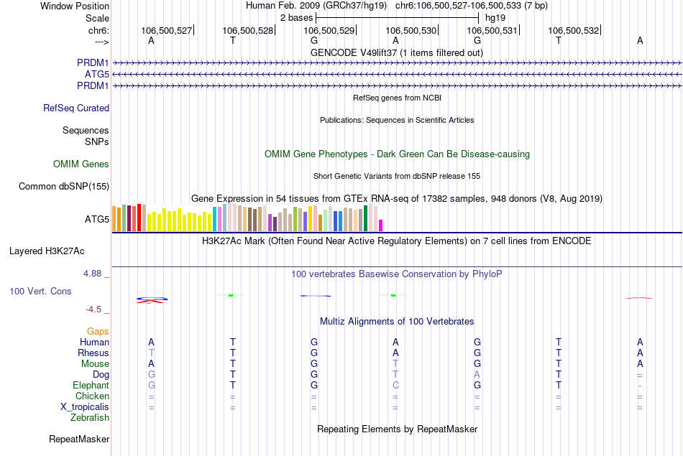Select the Elephant species label
Screen dimensions: 683x456
click(x=91, y=386)
